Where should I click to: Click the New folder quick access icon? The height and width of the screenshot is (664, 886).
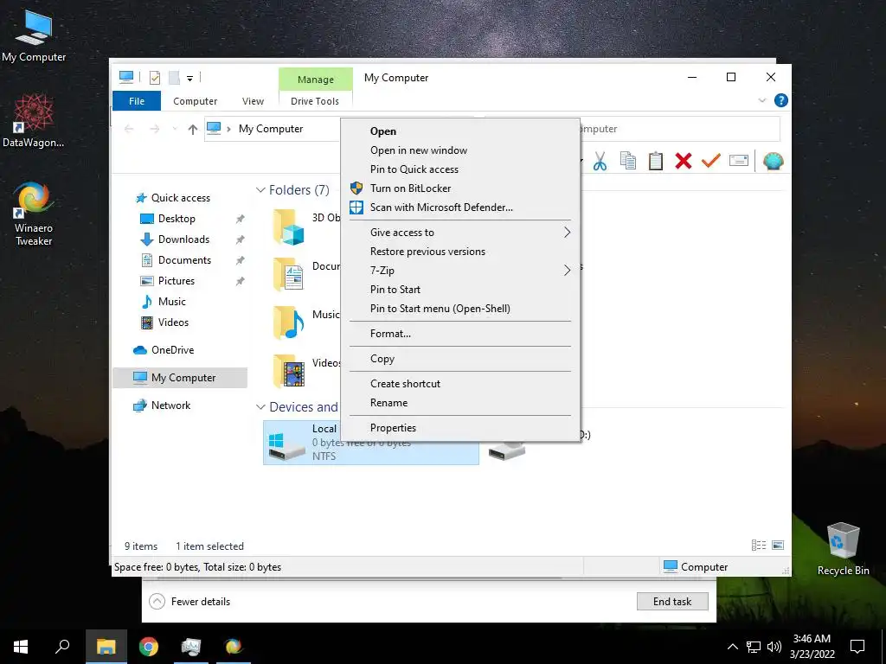pyautogui.click(x=174, y=78)
